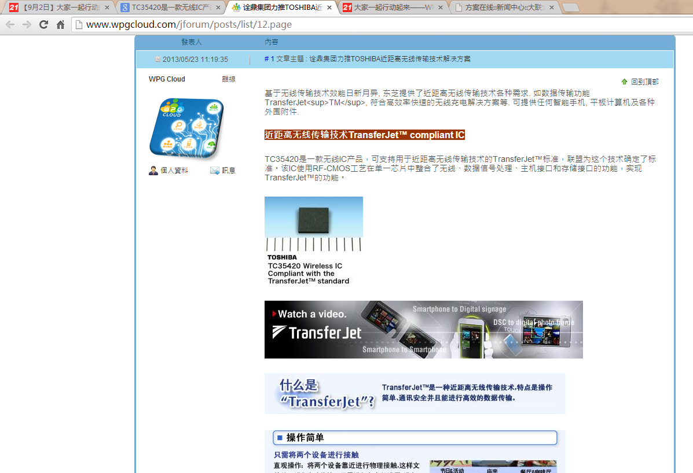
Task: Reload the current page
Action: coord(43,25)
